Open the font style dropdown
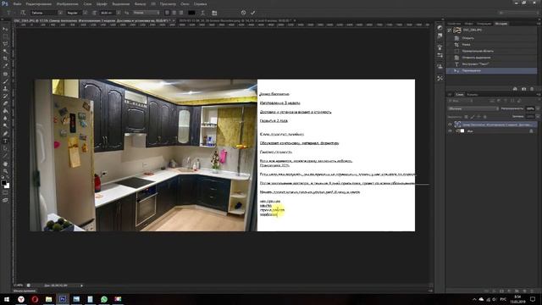Image resolution: width=542 pixels, height=305 pixels. click(x=85, y=13)
